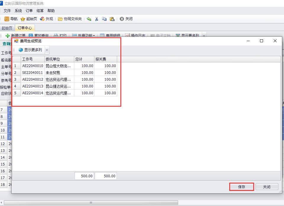Expand the 显示更多列 dropdown arrow in dialog
The image size is (284, 206).
47,50
